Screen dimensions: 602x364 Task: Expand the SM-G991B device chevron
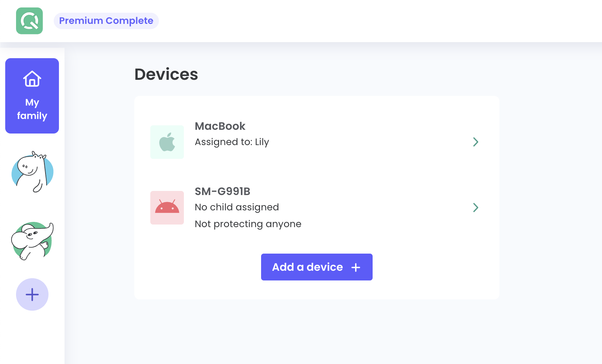pos(476,207)
